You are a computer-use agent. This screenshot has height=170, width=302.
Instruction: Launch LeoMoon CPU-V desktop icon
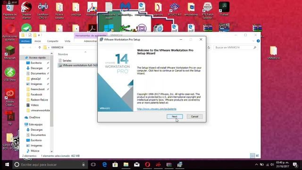point(43,11)
